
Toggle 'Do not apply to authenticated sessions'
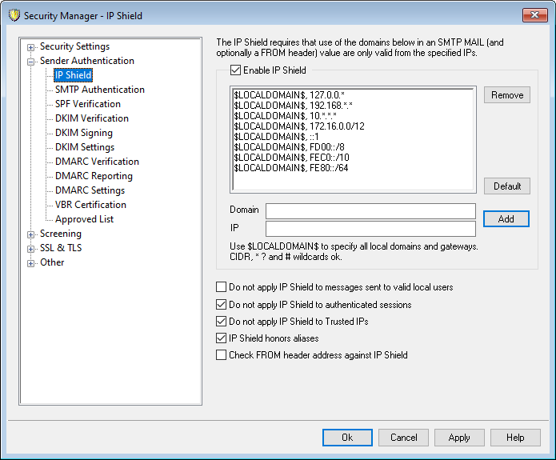click(222, 305)
